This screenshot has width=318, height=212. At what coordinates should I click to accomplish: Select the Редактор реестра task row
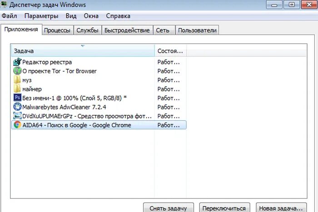point(99,62)
